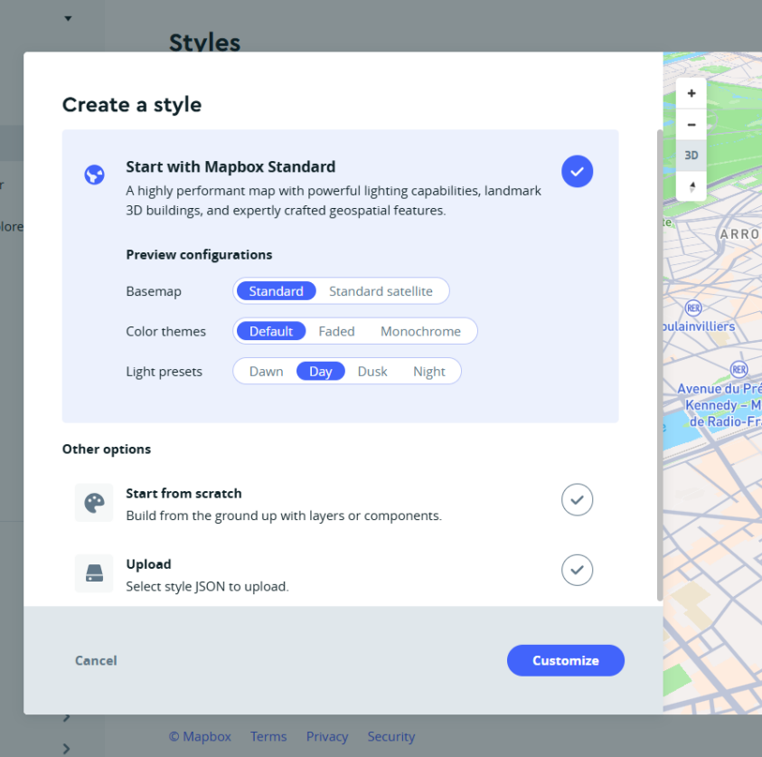Switch basemap to Standard satellite
The image size is (762, 757).
[x=381, y=291]
